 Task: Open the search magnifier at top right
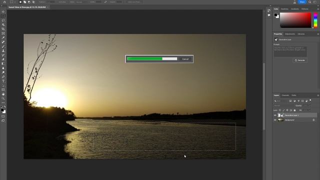(x=310, y=2)
